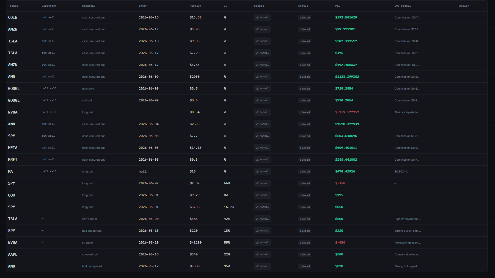
Task: Select the META ticker cell
Action: [13, 148]
